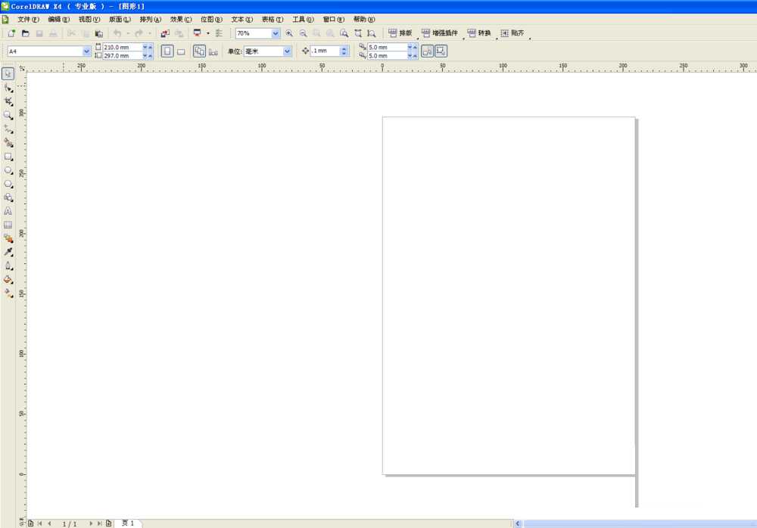Open the 文件(F) menu

28,19
